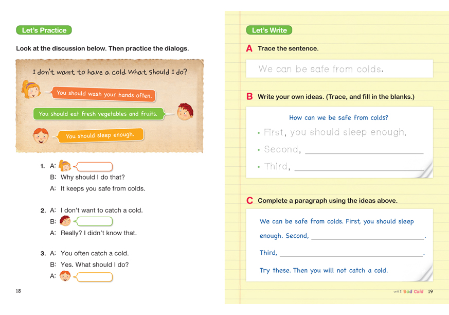Click the "Bad Cold" unit label at page bottom
This screenshot has width=449, height=315.
(x=414, y=291)
